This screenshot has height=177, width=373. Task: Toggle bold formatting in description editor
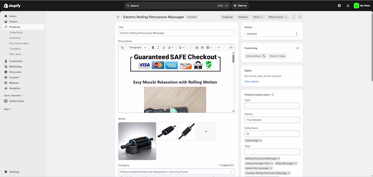(153, 47)
